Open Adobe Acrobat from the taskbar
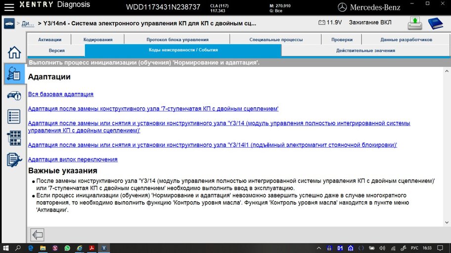The image size is (451, 253). pos(92,248)
